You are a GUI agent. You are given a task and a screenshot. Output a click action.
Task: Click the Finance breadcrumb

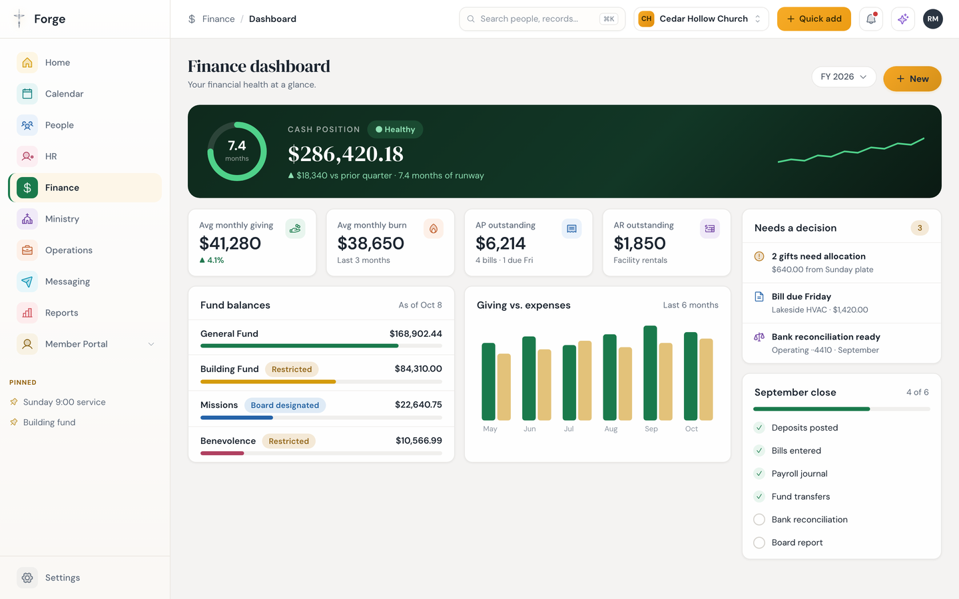pyautogui.click(x=218, y=19)
